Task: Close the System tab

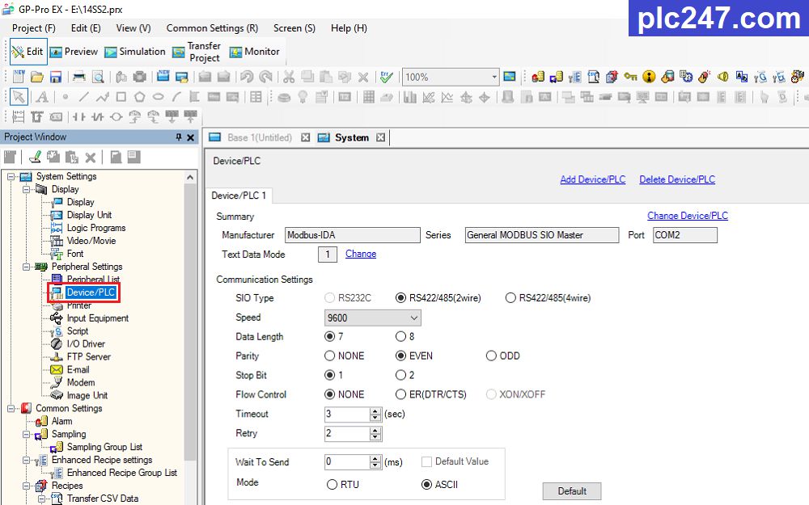Action: (381, 137)
